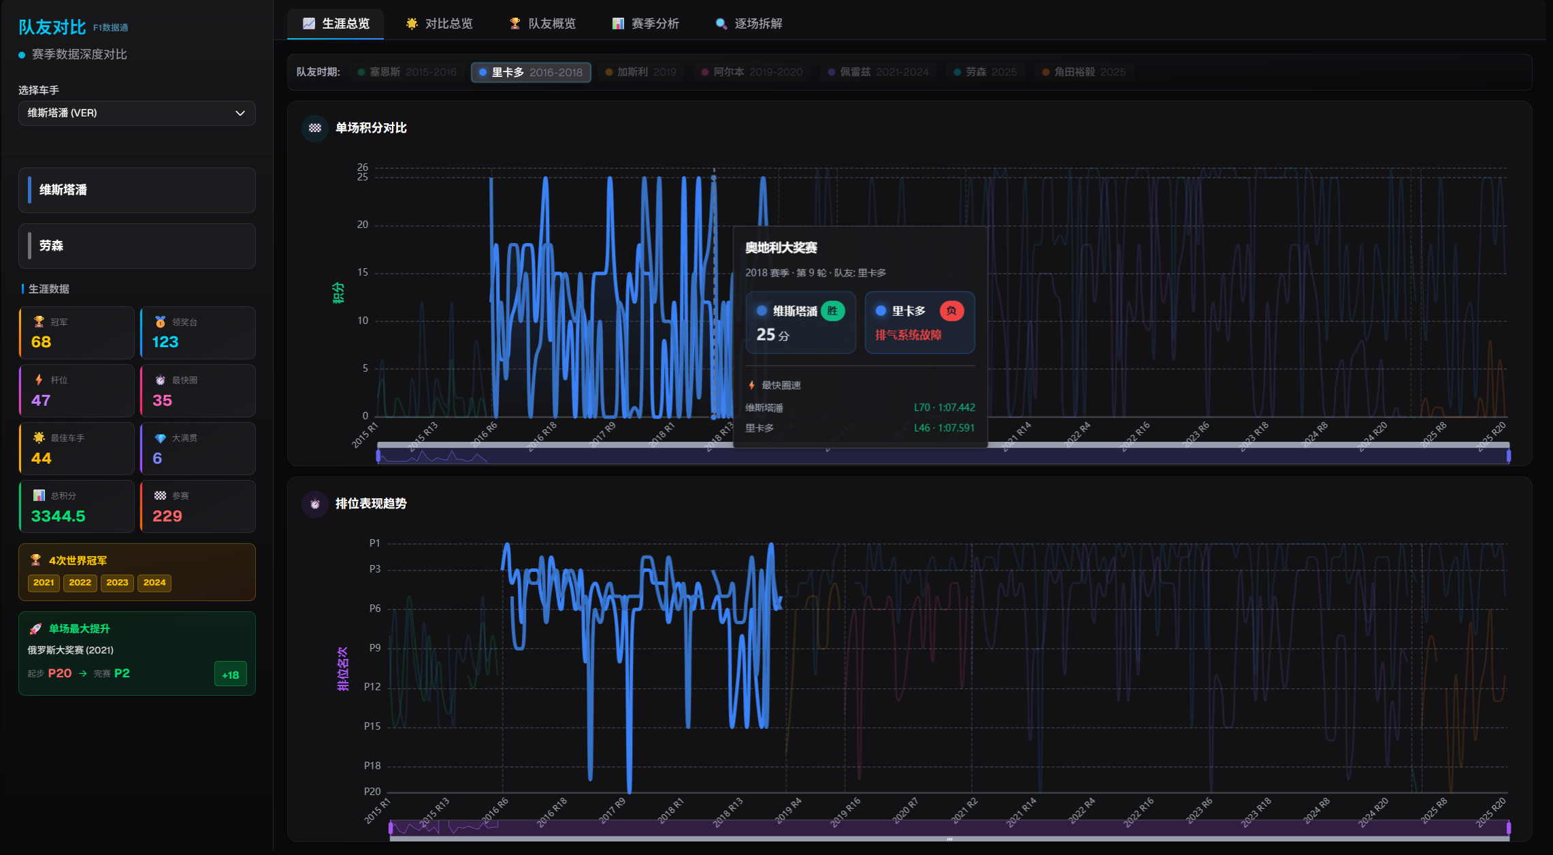Click the stopwatch icon beside 排位表现趋势
Screen dimensions: 1553x855
tap(314, 504)
